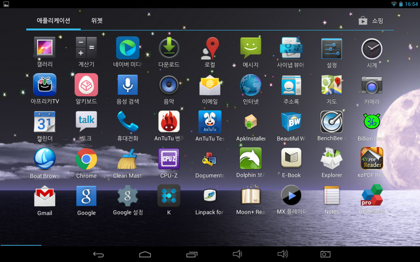Screen dimensions: 420x262
Task: Tap the battery status icon
Action: (401, 4)
